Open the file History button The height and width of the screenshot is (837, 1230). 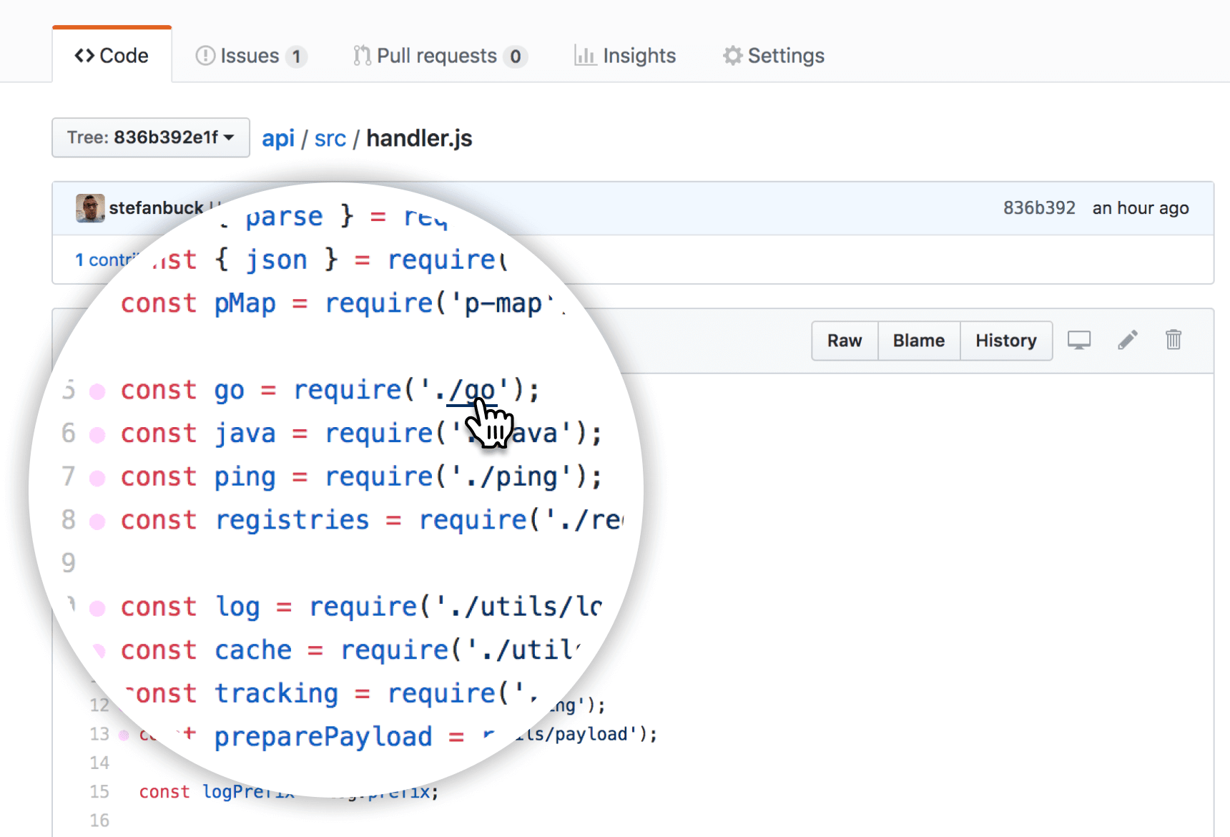(1006, 341)
